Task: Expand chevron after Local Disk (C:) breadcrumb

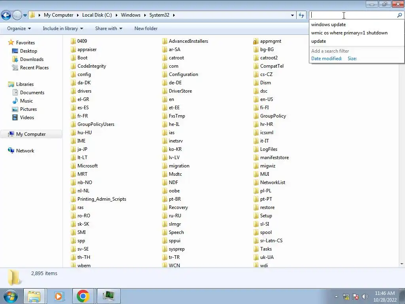Action: 117,15
